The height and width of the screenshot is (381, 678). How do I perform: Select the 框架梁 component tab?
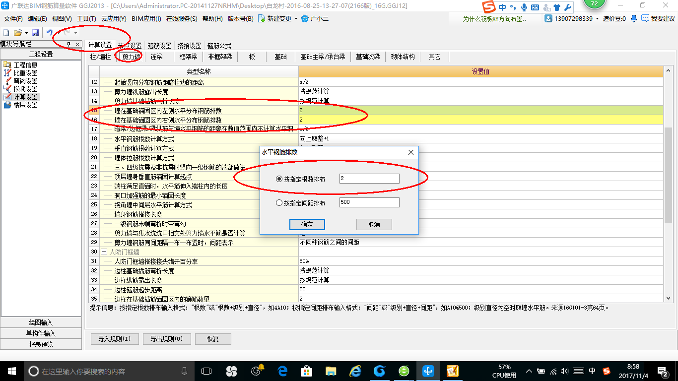pos(188,57)
